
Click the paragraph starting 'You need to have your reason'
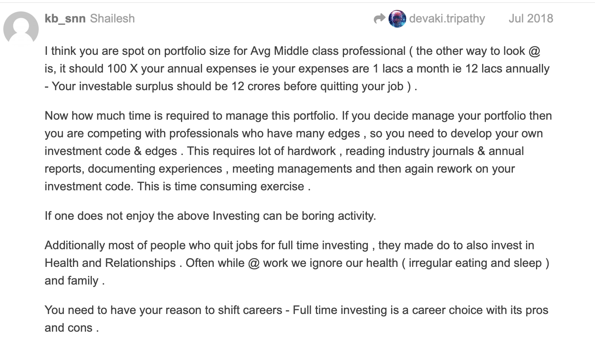[x=296, y=319]
